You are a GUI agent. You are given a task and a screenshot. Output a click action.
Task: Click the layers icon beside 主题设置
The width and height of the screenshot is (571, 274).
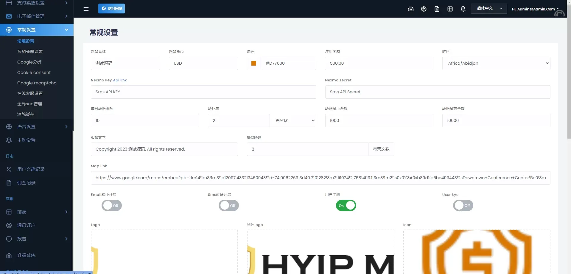coord(9,140)
